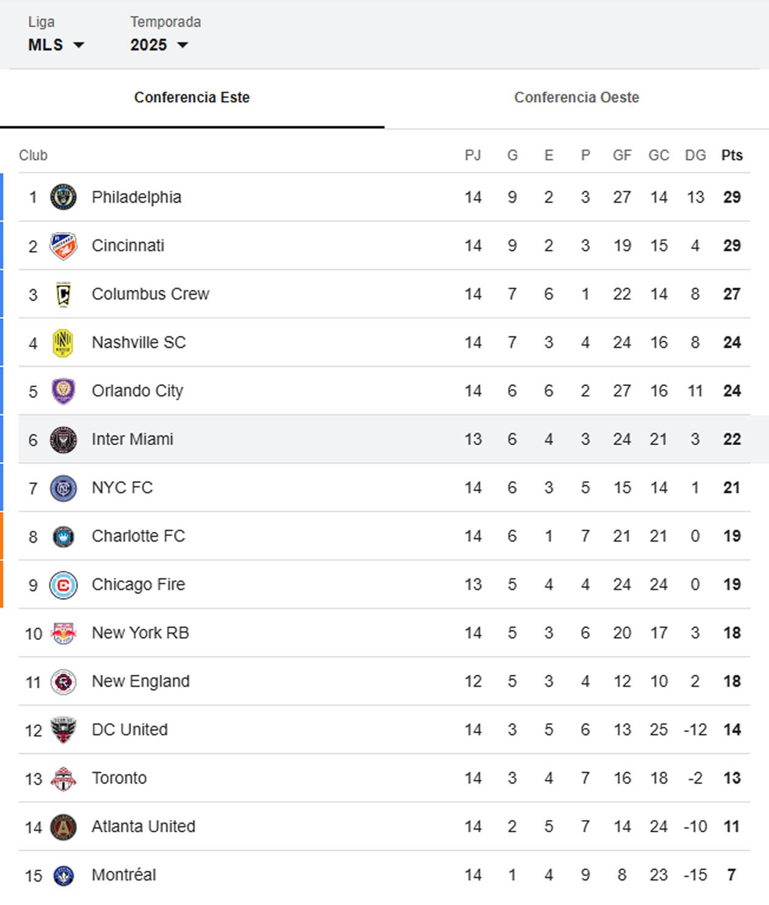The image size is (769, 905).
Task: Click the Montréal club logo
Action: pyautogui.click(x=64, y=874)
